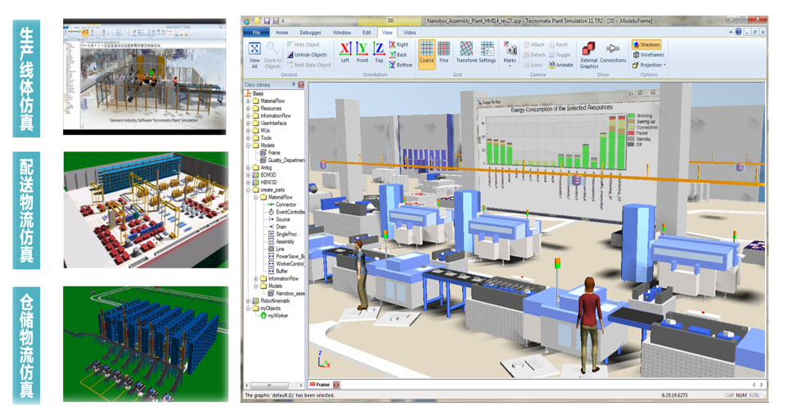Screen dimensions: 787x414
Task: Show Connections in 3D view
Action: [x=613, y=52]
